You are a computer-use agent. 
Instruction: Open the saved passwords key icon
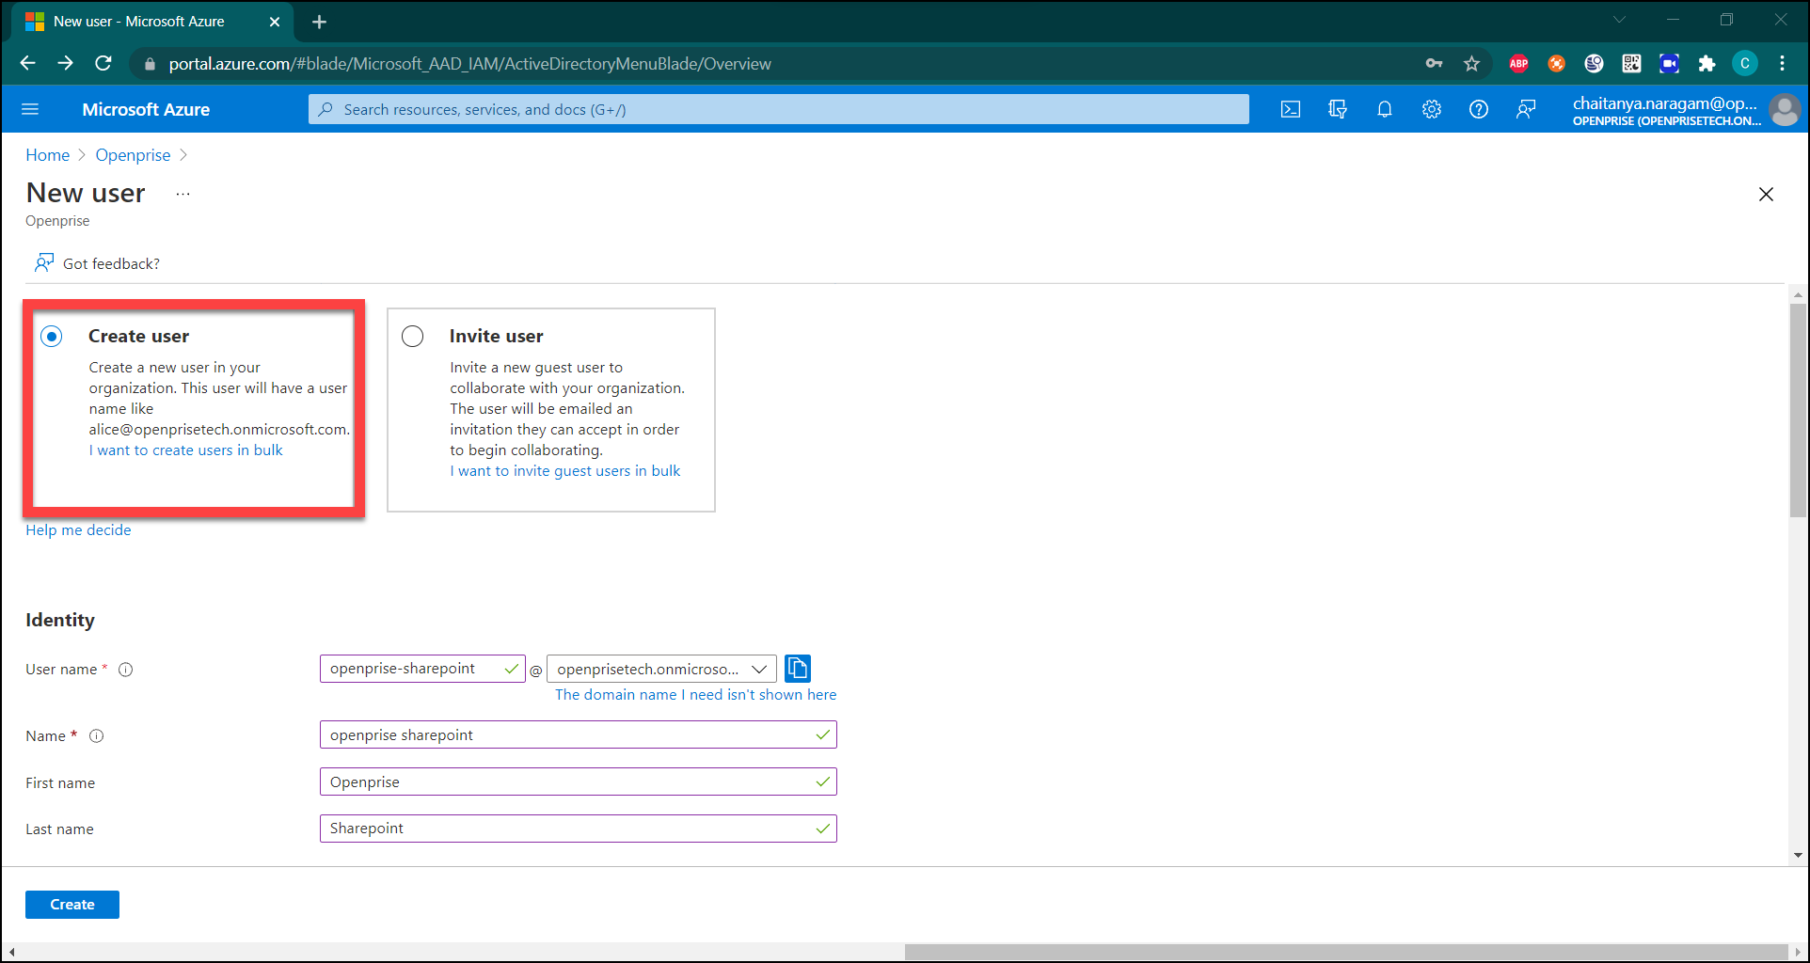1434,63
